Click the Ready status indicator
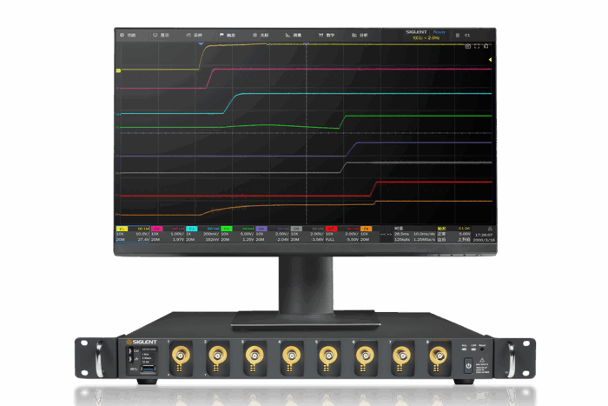This screenshot has width=608, height=406. pyautogui.click(x=440, y=31)
